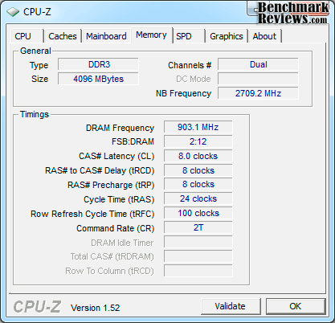Click the RAS# Precharge (tRP) label
Image resolution: width=335 pixels, height=323 pixels.
[x=111, y=185]
